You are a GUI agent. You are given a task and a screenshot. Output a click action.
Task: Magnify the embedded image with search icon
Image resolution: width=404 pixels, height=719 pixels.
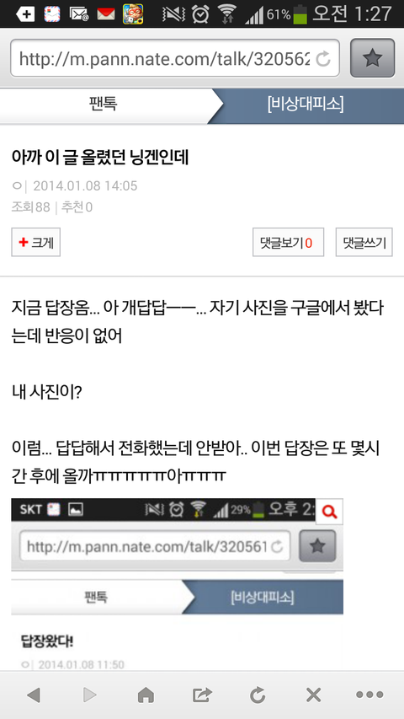pyautogui.click(x=329, y=512)
